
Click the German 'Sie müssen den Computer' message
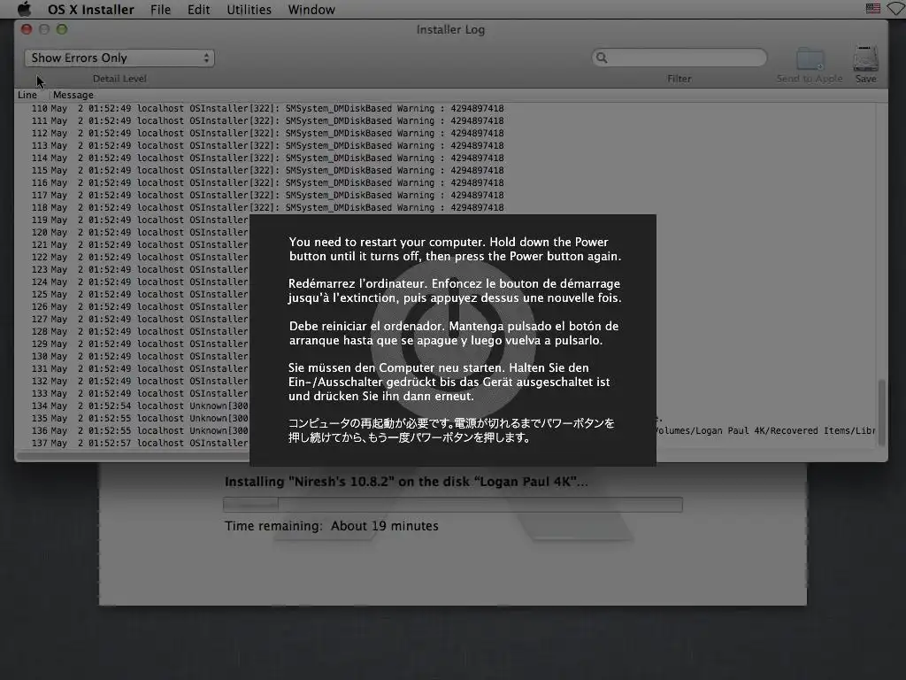[449, 382]
